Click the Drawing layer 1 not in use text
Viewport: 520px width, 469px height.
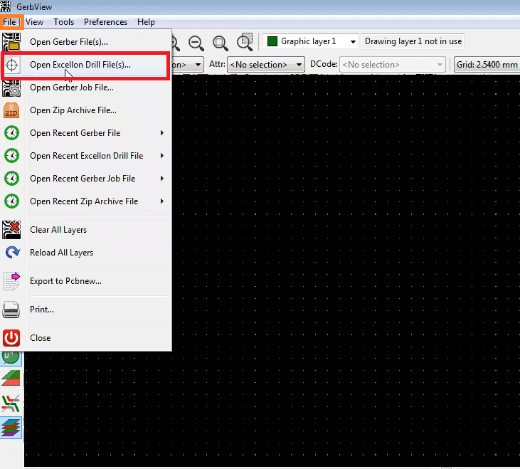pos(413,41)
